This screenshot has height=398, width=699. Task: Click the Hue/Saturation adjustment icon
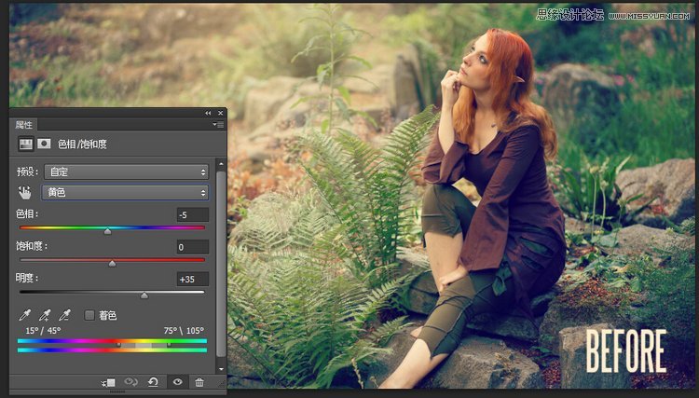(26, 144)
